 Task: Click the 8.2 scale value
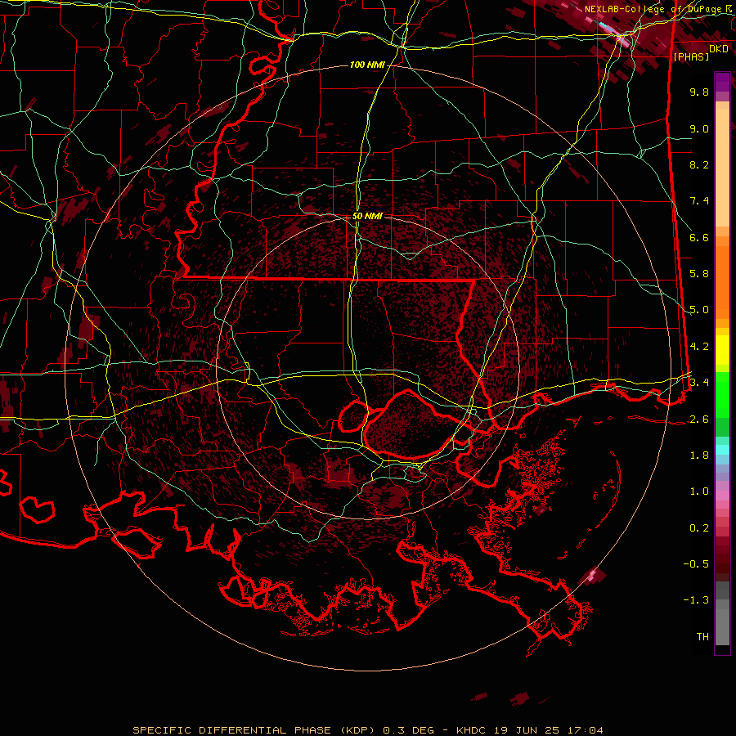pos(699,164)
